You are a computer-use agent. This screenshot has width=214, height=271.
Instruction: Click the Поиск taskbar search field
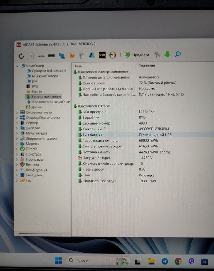[x=98, y=260]
